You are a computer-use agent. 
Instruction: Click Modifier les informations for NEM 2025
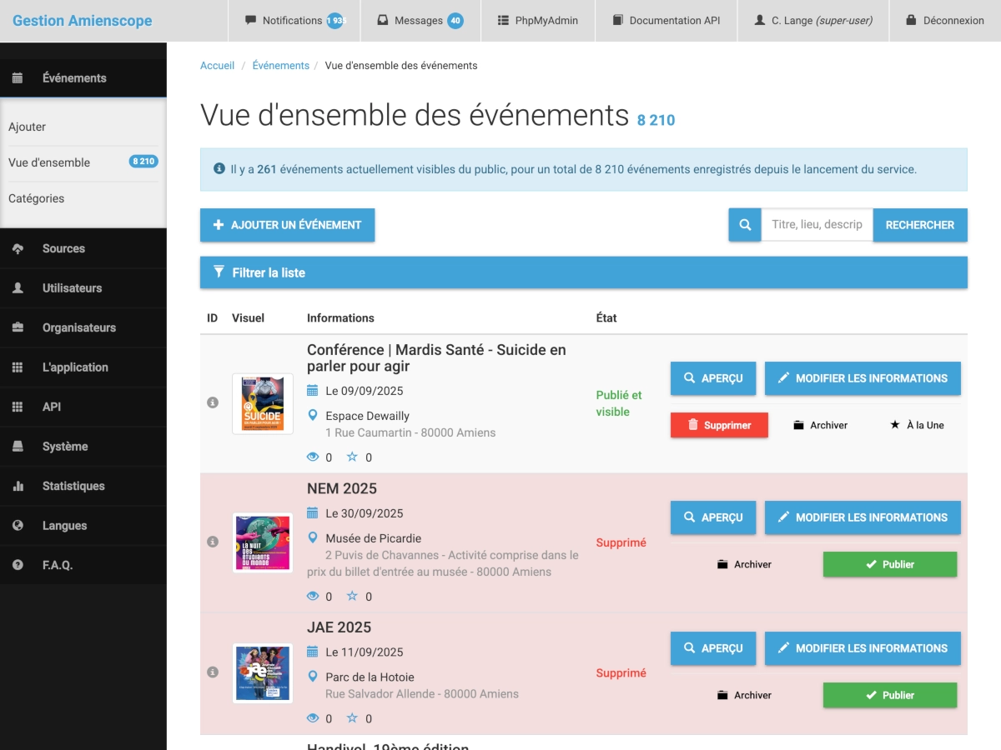[x=863, y=517]
